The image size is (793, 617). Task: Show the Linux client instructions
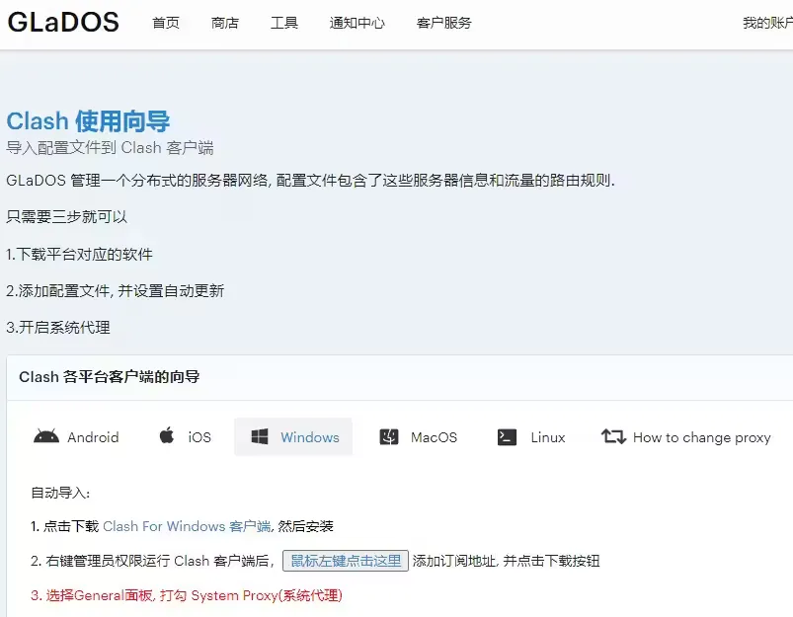[548, 437]
